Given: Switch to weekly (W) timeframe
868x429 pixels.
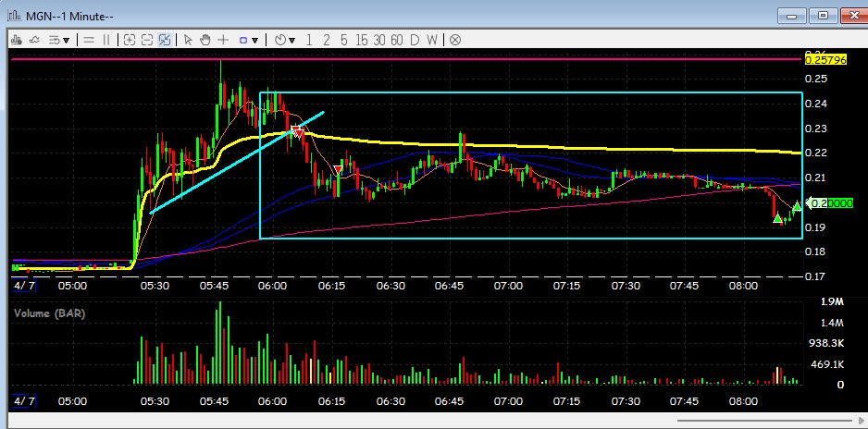Looking at the screenshot, I should click(x=432, y=40).
